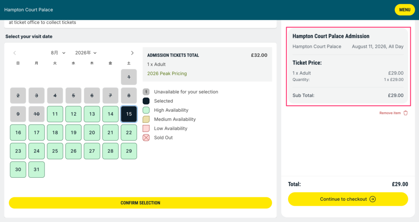The image size is (419, 222).
Task: Open the yellow MENU button
Action: pyautogui.click(x=405, y=10)
